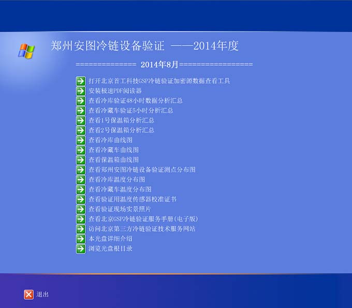Open link 查看2号保温箱分析汇总

[x=121, y=130]
